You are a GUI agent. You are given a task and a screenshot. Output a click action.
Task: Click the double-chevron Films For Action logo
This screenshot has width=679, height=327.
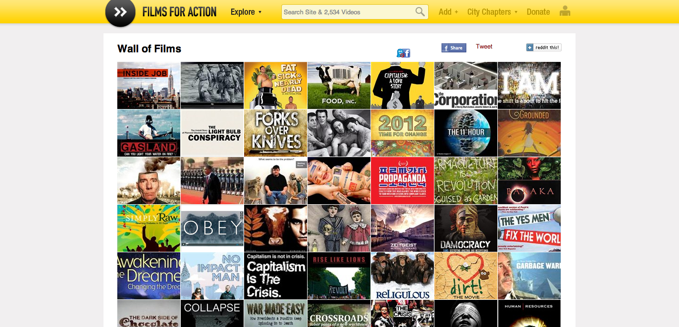click(x=120, y=13)
